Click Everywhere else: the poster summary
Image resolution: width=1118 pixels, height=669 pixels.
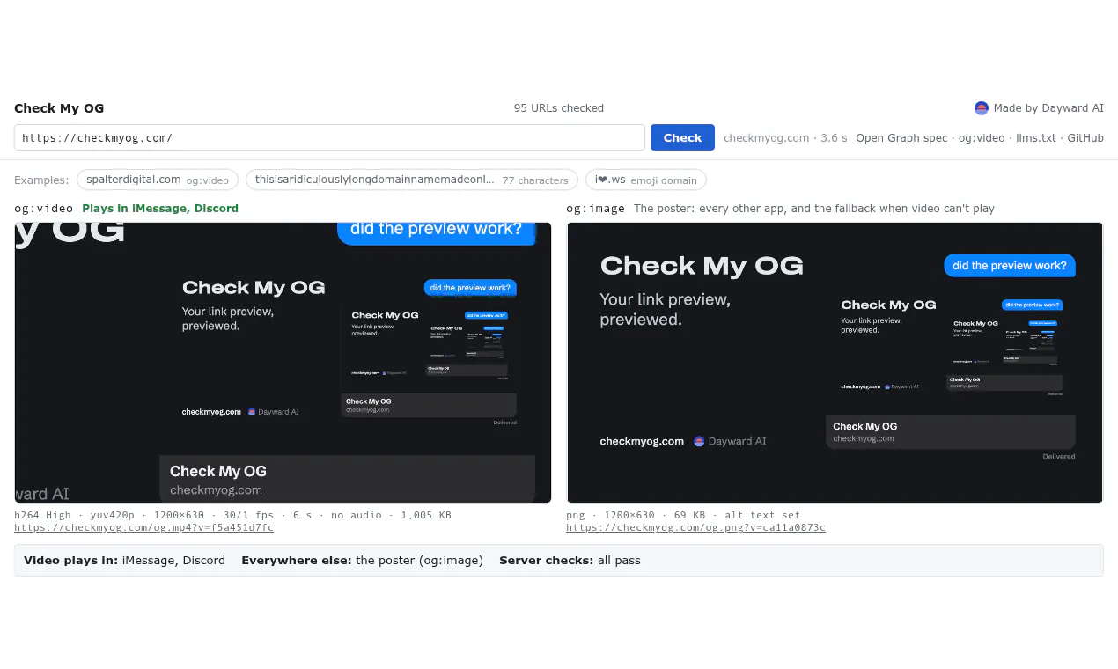coord(362,560)
